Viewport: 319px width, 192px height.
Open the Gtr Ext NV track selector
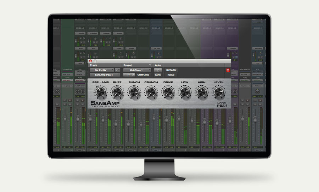point(102,70)
